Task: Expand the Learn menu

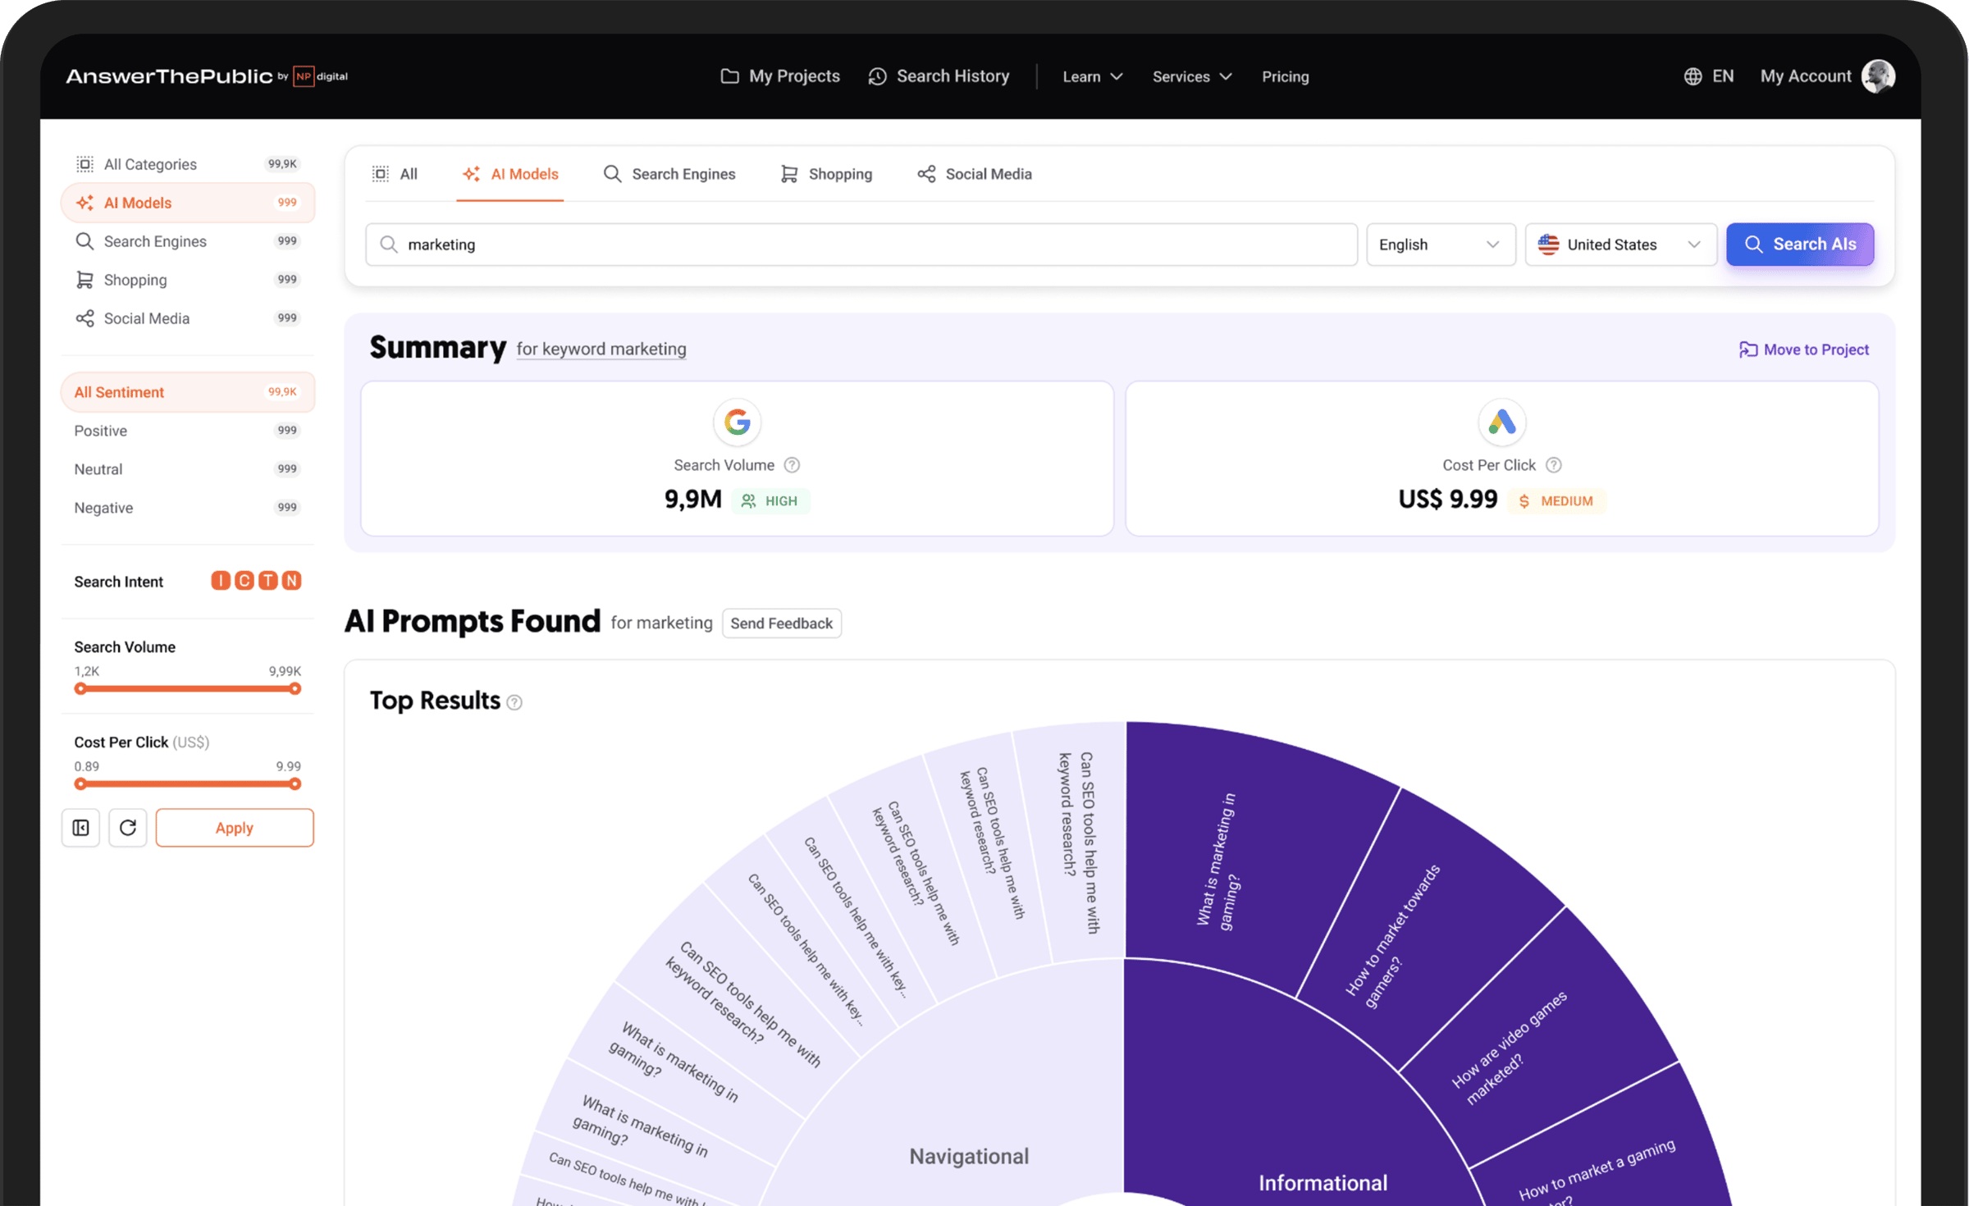Action: pos(1092,76)
